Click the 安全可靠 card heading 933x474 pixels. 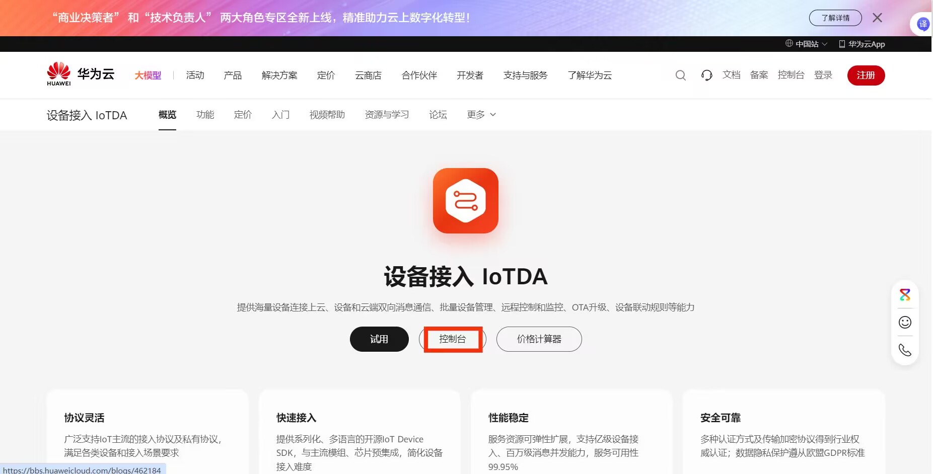point(721,418)
